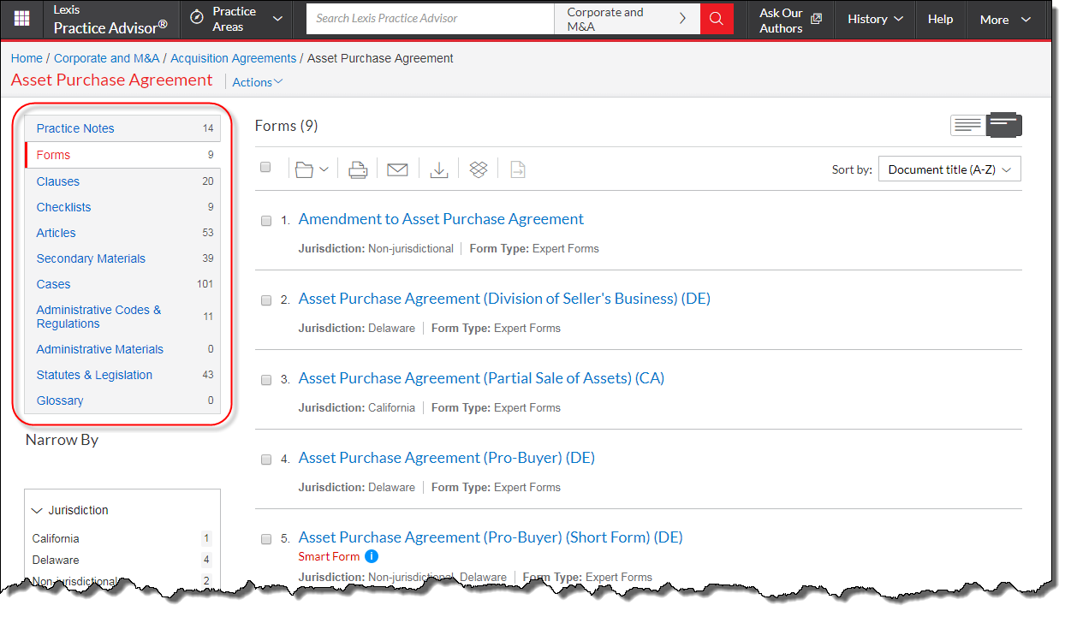The image size is (1065, 617).
Task: Open Asset Purchase Agreement (Pro-Buyer) (DE)
Action: 446,458
